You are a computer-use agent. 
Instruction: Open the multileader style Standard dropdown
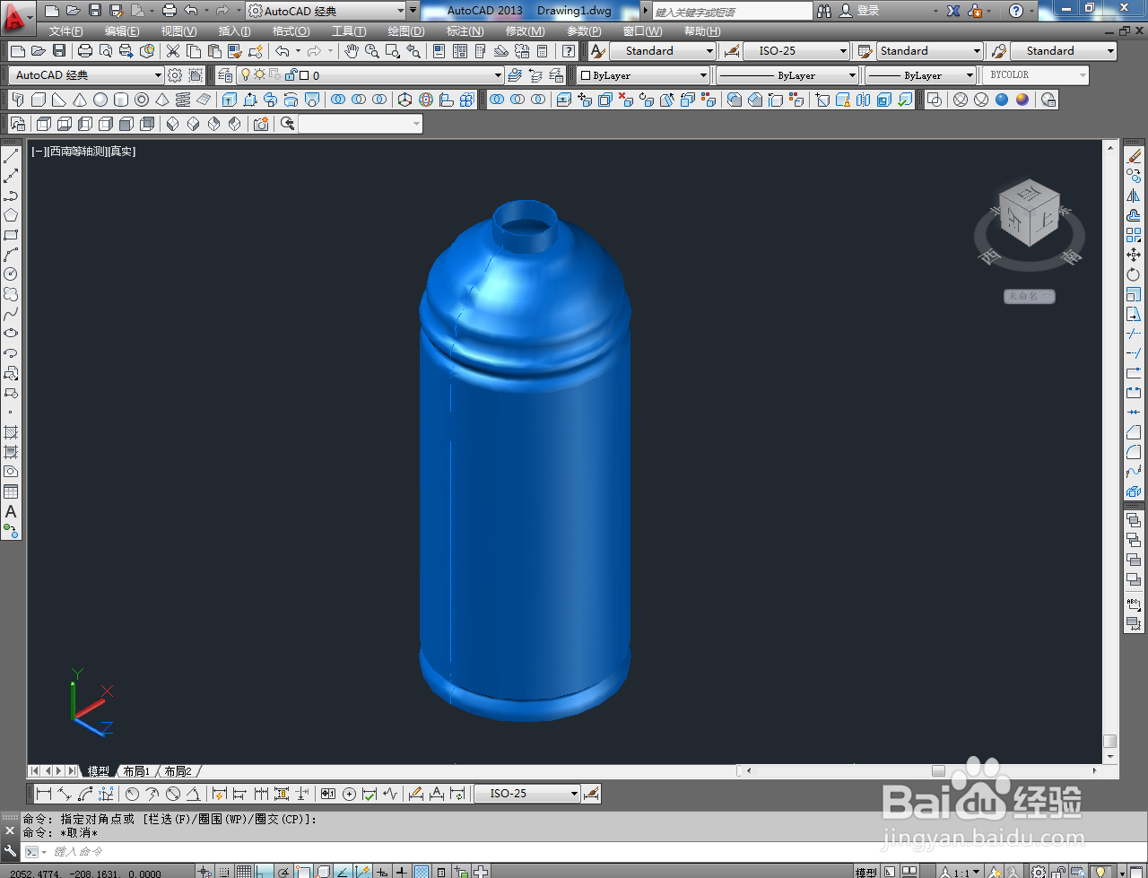pyautogui.click(x=1109, y=51)
